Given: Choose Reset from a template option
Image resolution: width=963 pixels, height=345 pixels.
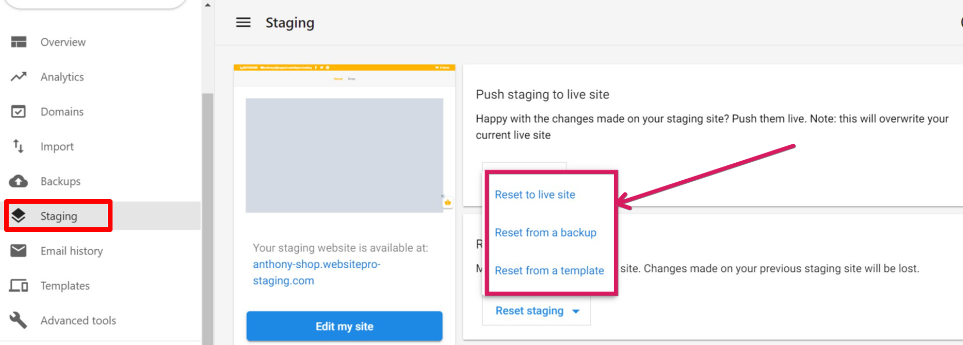Looking at the screenshot, I should (549, 270).
